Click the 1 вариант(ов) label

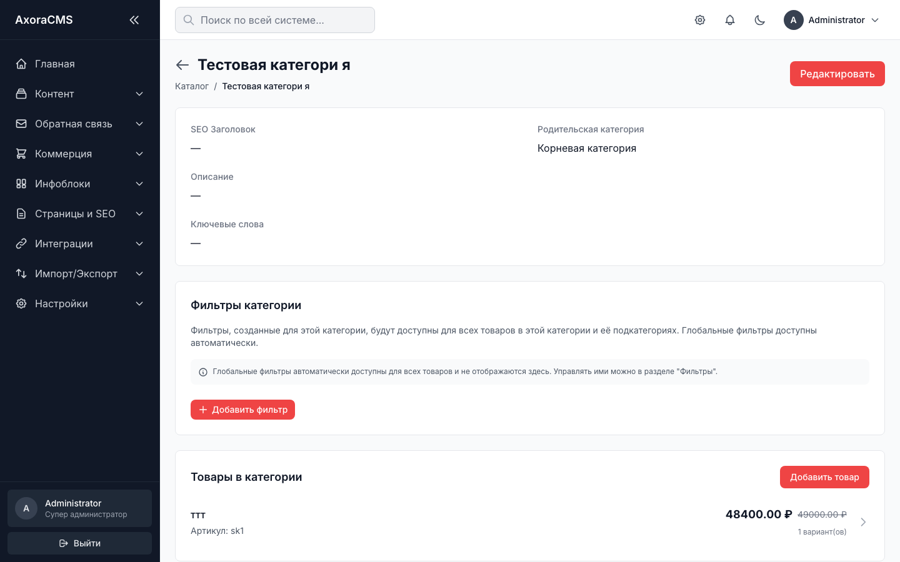click(x=822, y=532)
